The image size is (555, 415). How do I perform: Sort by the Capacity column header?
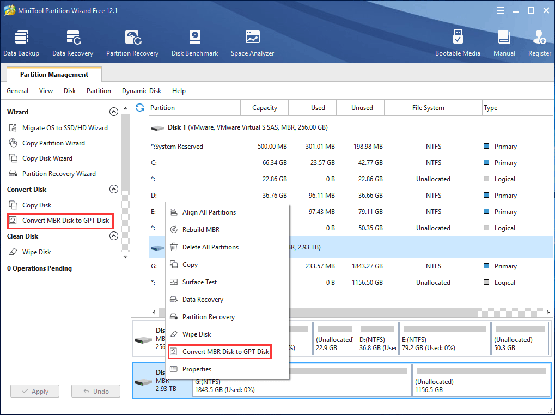[x=264, y=107]
